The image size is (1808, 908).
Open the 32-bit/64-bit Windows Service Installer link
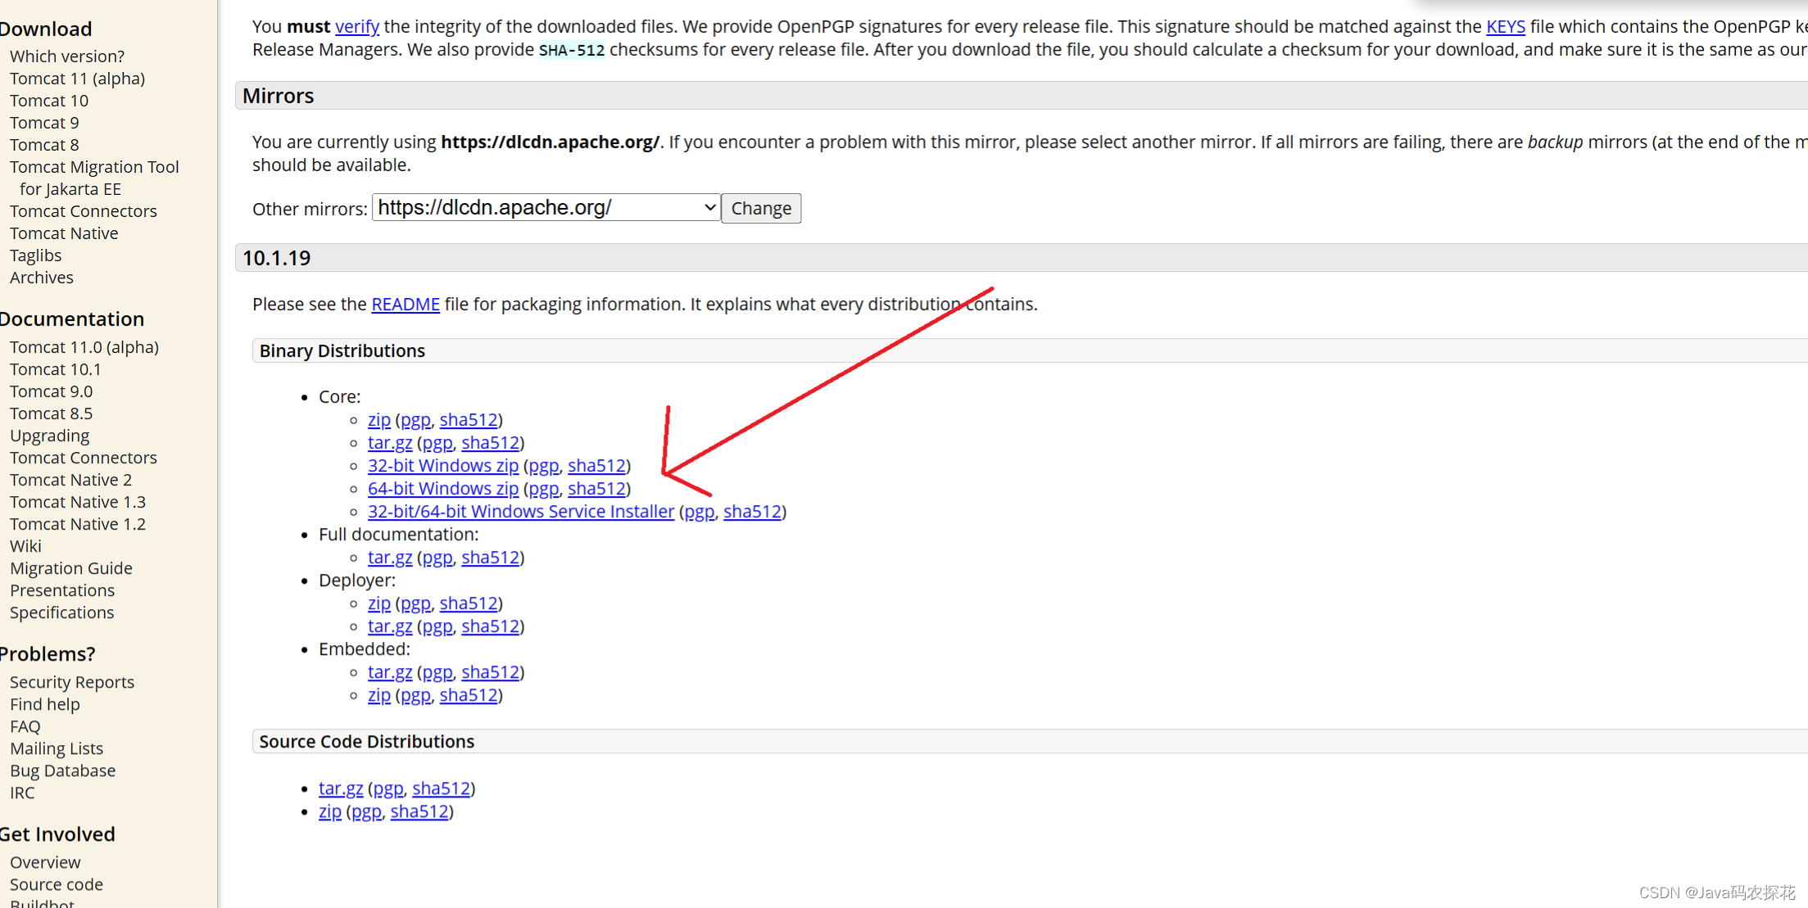pyautogui.click(x=520, y=512)
